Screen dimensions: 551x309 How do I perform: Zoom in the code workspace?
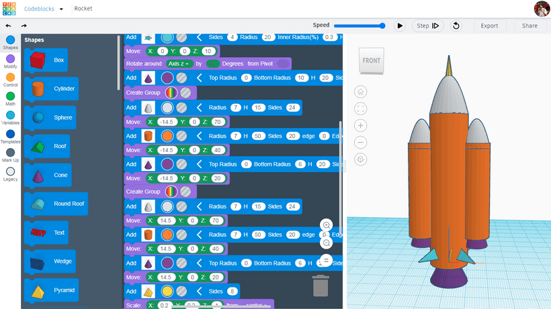pyautogui.click(x=327, y=225)
